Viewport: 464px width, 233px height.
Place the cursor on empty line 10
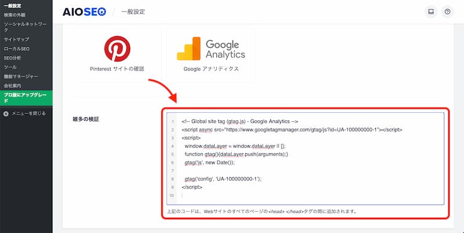click(310, 195)
